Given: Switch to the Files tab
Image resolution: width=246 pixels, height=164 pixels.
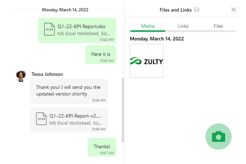Looking at the screenshot, I should (x=218, y=26).
